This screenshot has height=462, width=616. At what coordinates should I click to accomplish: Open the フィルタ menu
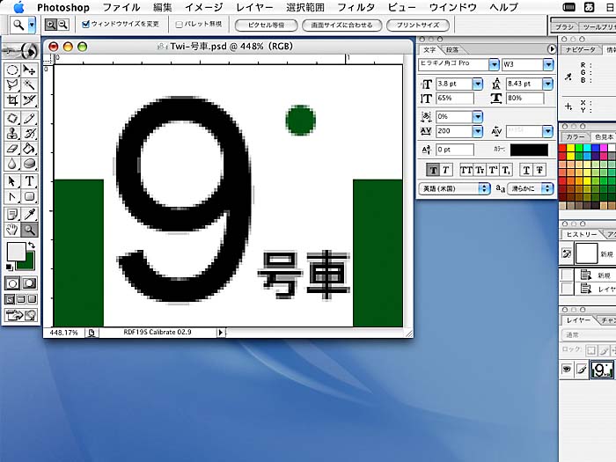click(356, 7)
